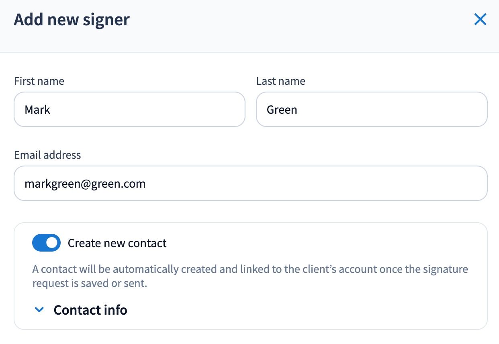Click the white knob of the contact toggle
Screen dimensions: 499x344
tap(52, 243)
